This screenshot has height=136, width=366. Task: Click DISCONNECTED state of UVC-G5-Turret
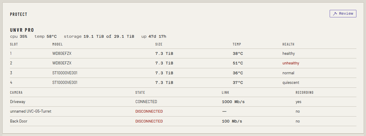[149, 111]
